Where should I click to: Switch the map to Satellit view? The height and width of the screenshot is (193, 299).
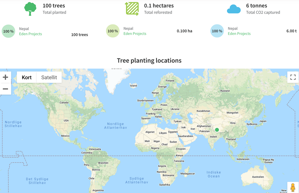(x=49, y=77)
